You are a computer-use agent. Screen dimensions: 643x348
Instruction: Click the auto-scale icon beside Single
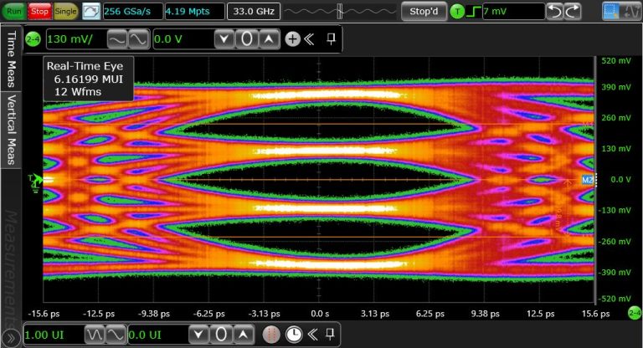91,11
